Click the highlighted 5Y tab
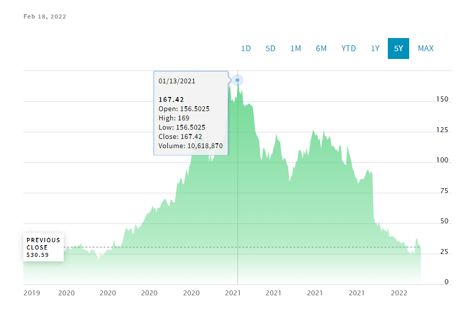Screen dimensions: 471x327 click(x=399, y=48)
